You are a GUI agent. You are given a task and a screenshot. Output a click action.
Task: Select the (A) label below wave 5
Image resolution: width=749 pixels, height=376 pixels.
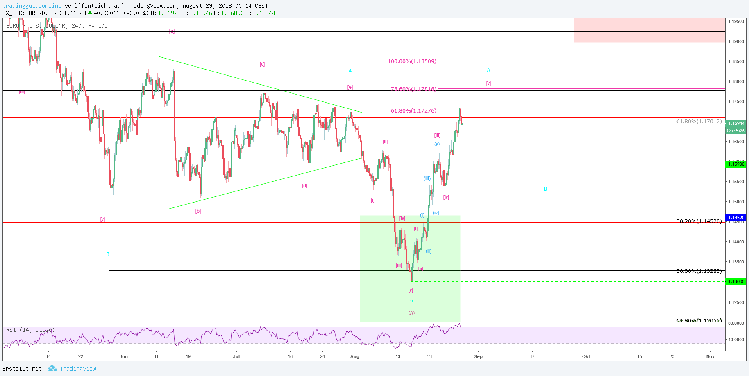(411, 313)
